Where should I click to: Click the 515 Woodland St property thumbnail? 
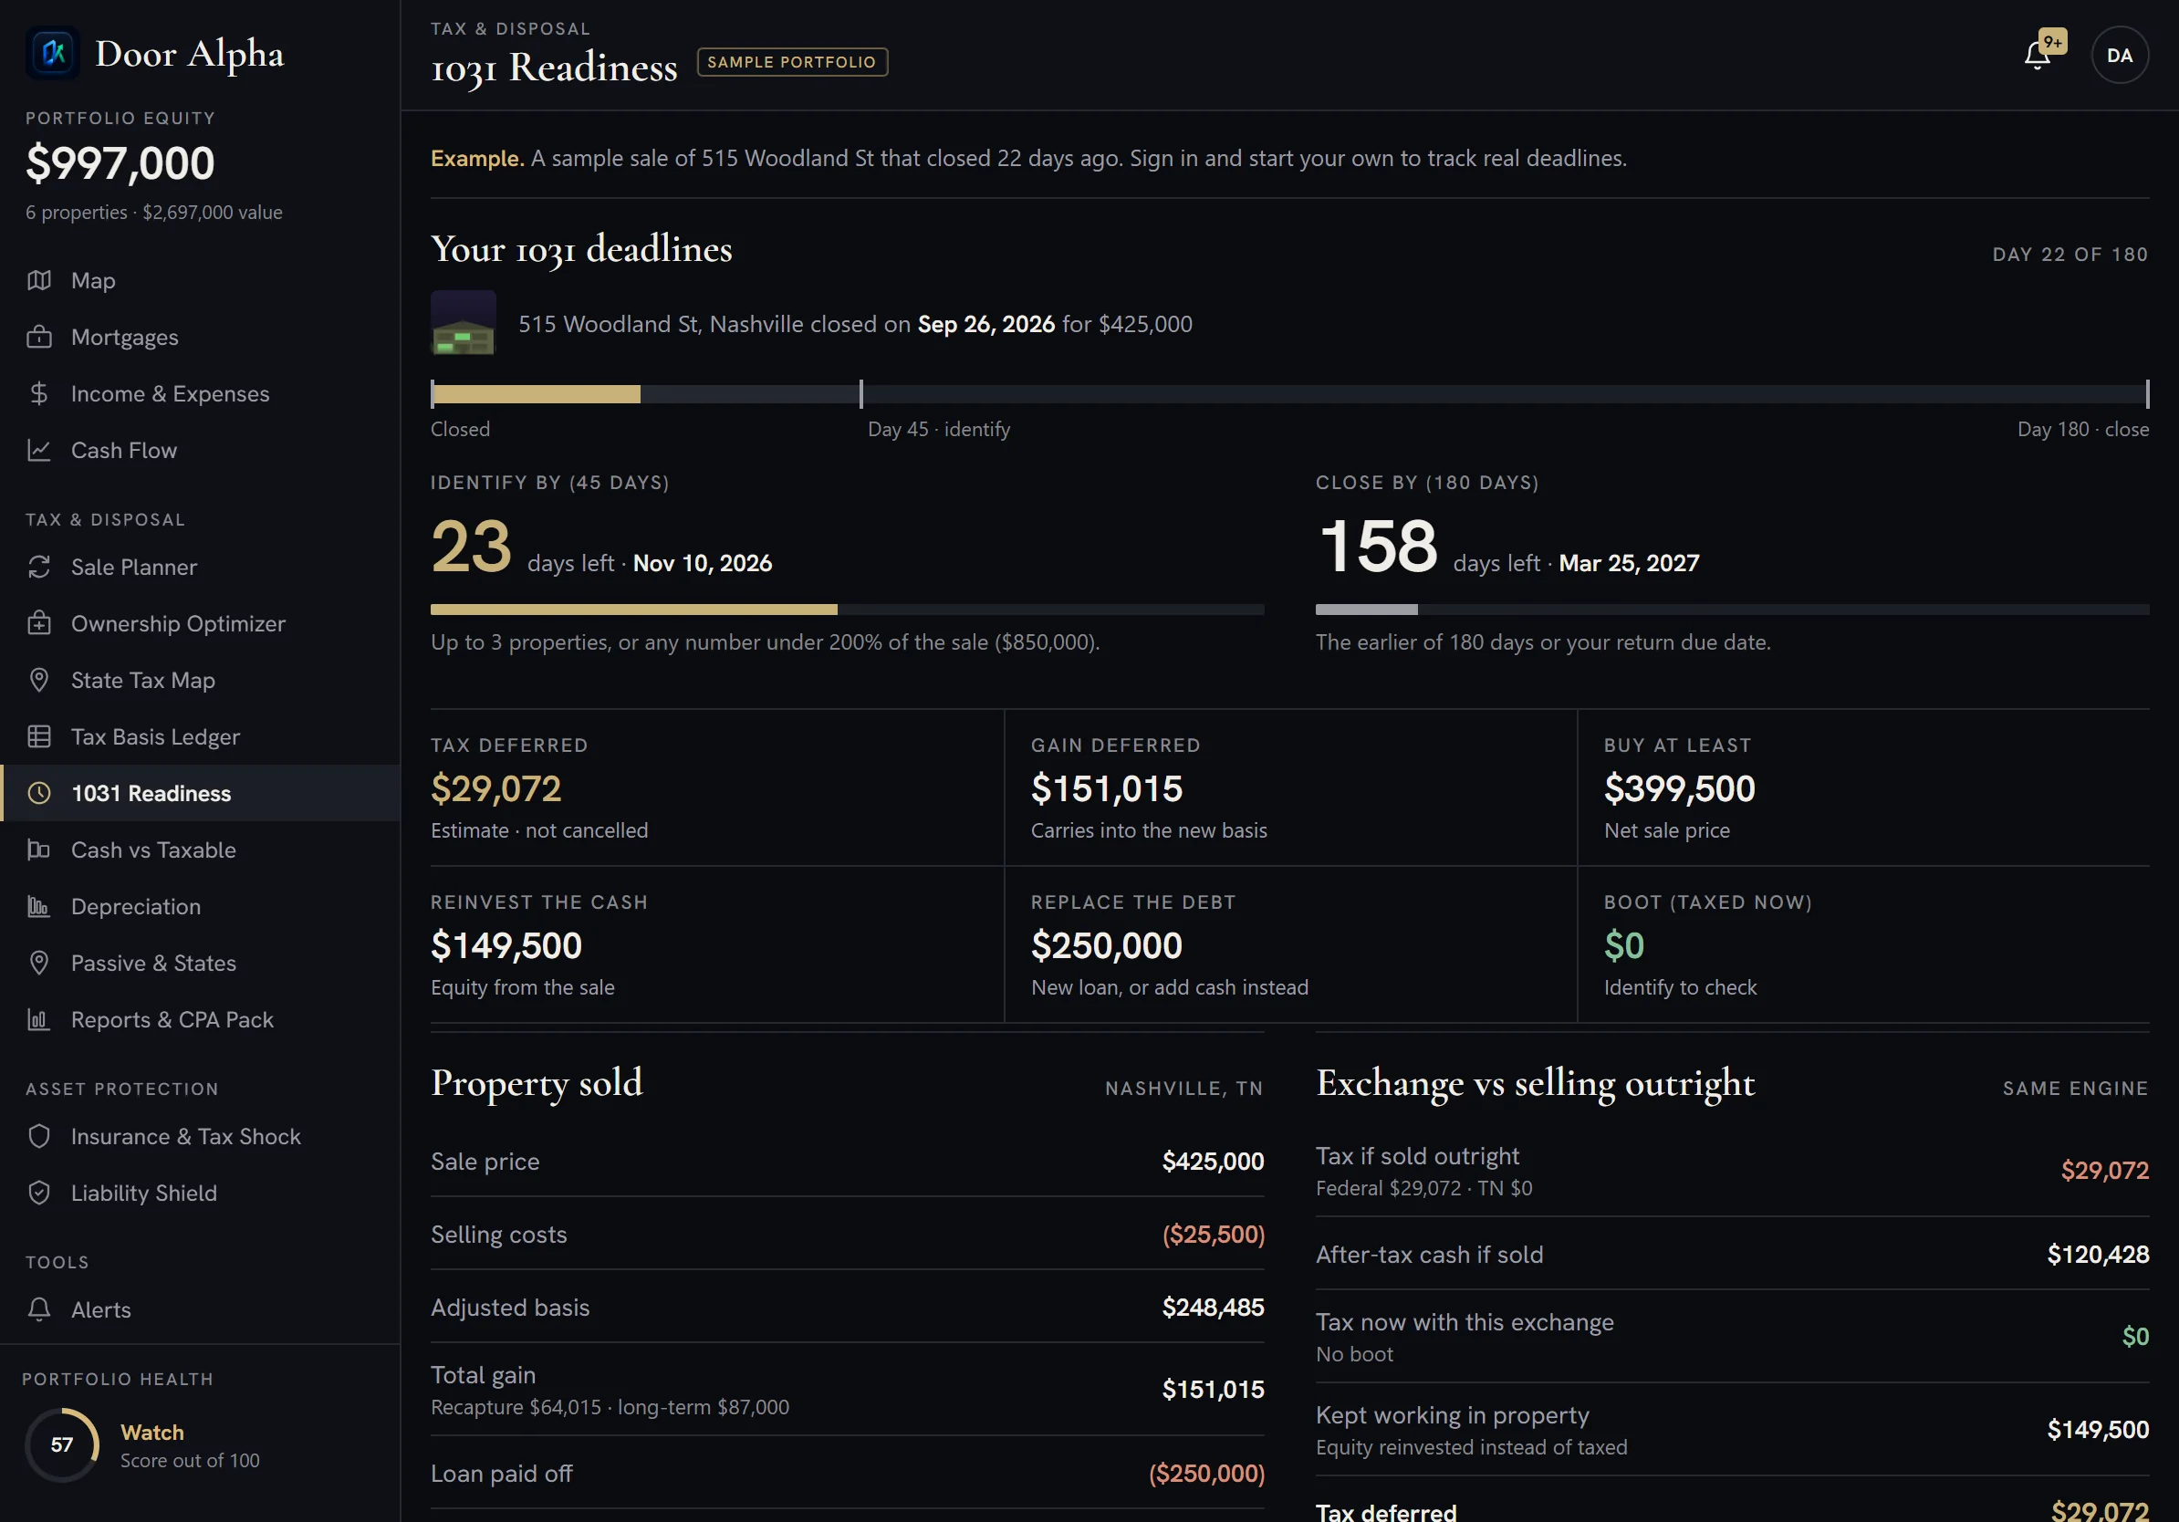click(464, 324)
